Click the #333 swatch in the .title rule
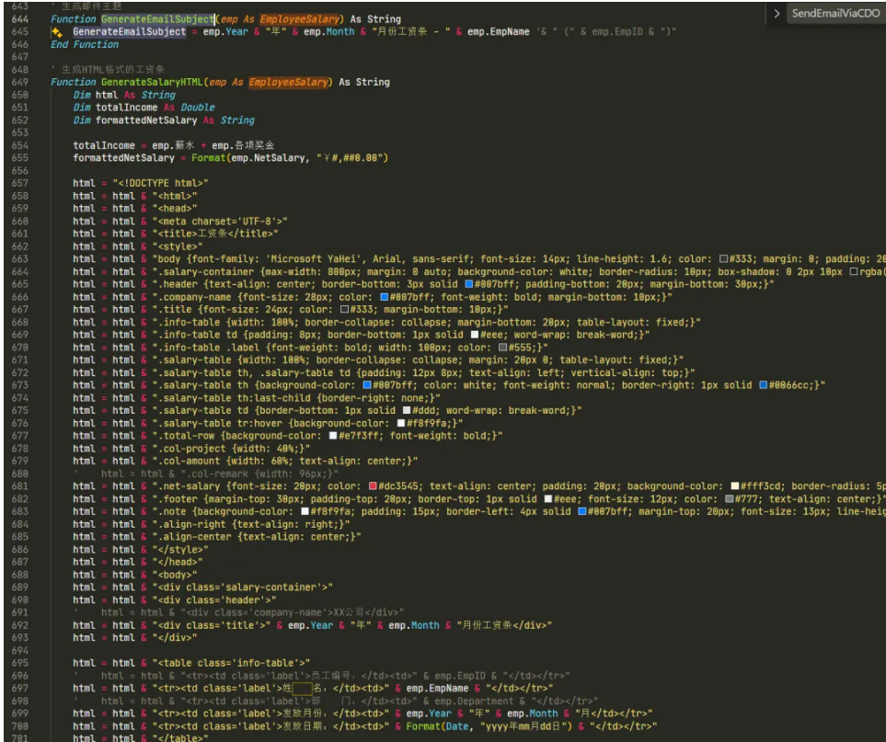886x742 pixels. coord(344,310)
